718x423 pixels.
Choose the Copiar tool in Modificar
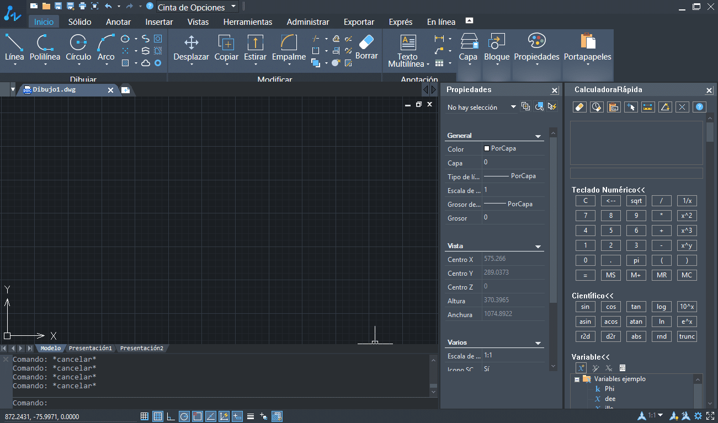click(226, 47)
